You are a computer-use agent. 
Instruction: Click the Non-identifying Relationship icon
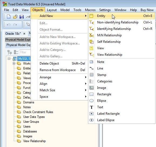tap(91, 22)
